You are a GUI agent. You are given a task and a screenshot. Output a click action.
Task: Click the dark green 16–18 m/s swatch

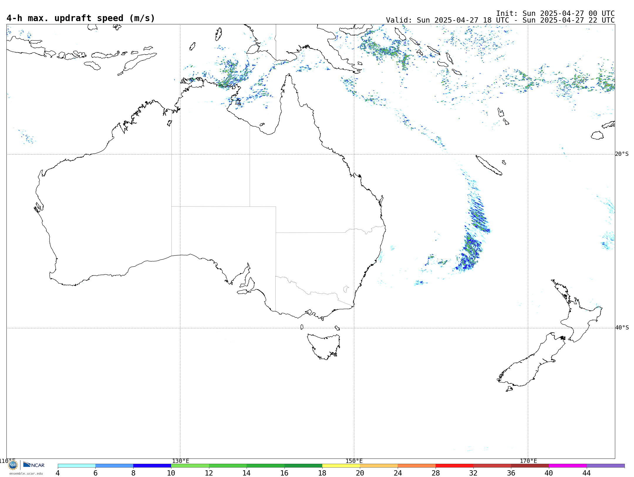point(303,466)
